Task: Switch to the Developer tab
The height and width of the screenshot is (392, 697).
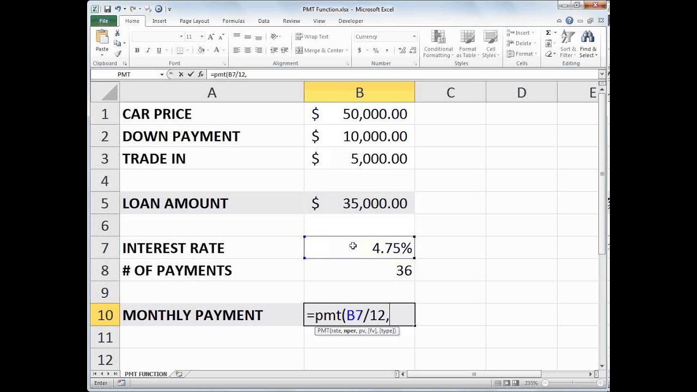Action: pos(351,21)
